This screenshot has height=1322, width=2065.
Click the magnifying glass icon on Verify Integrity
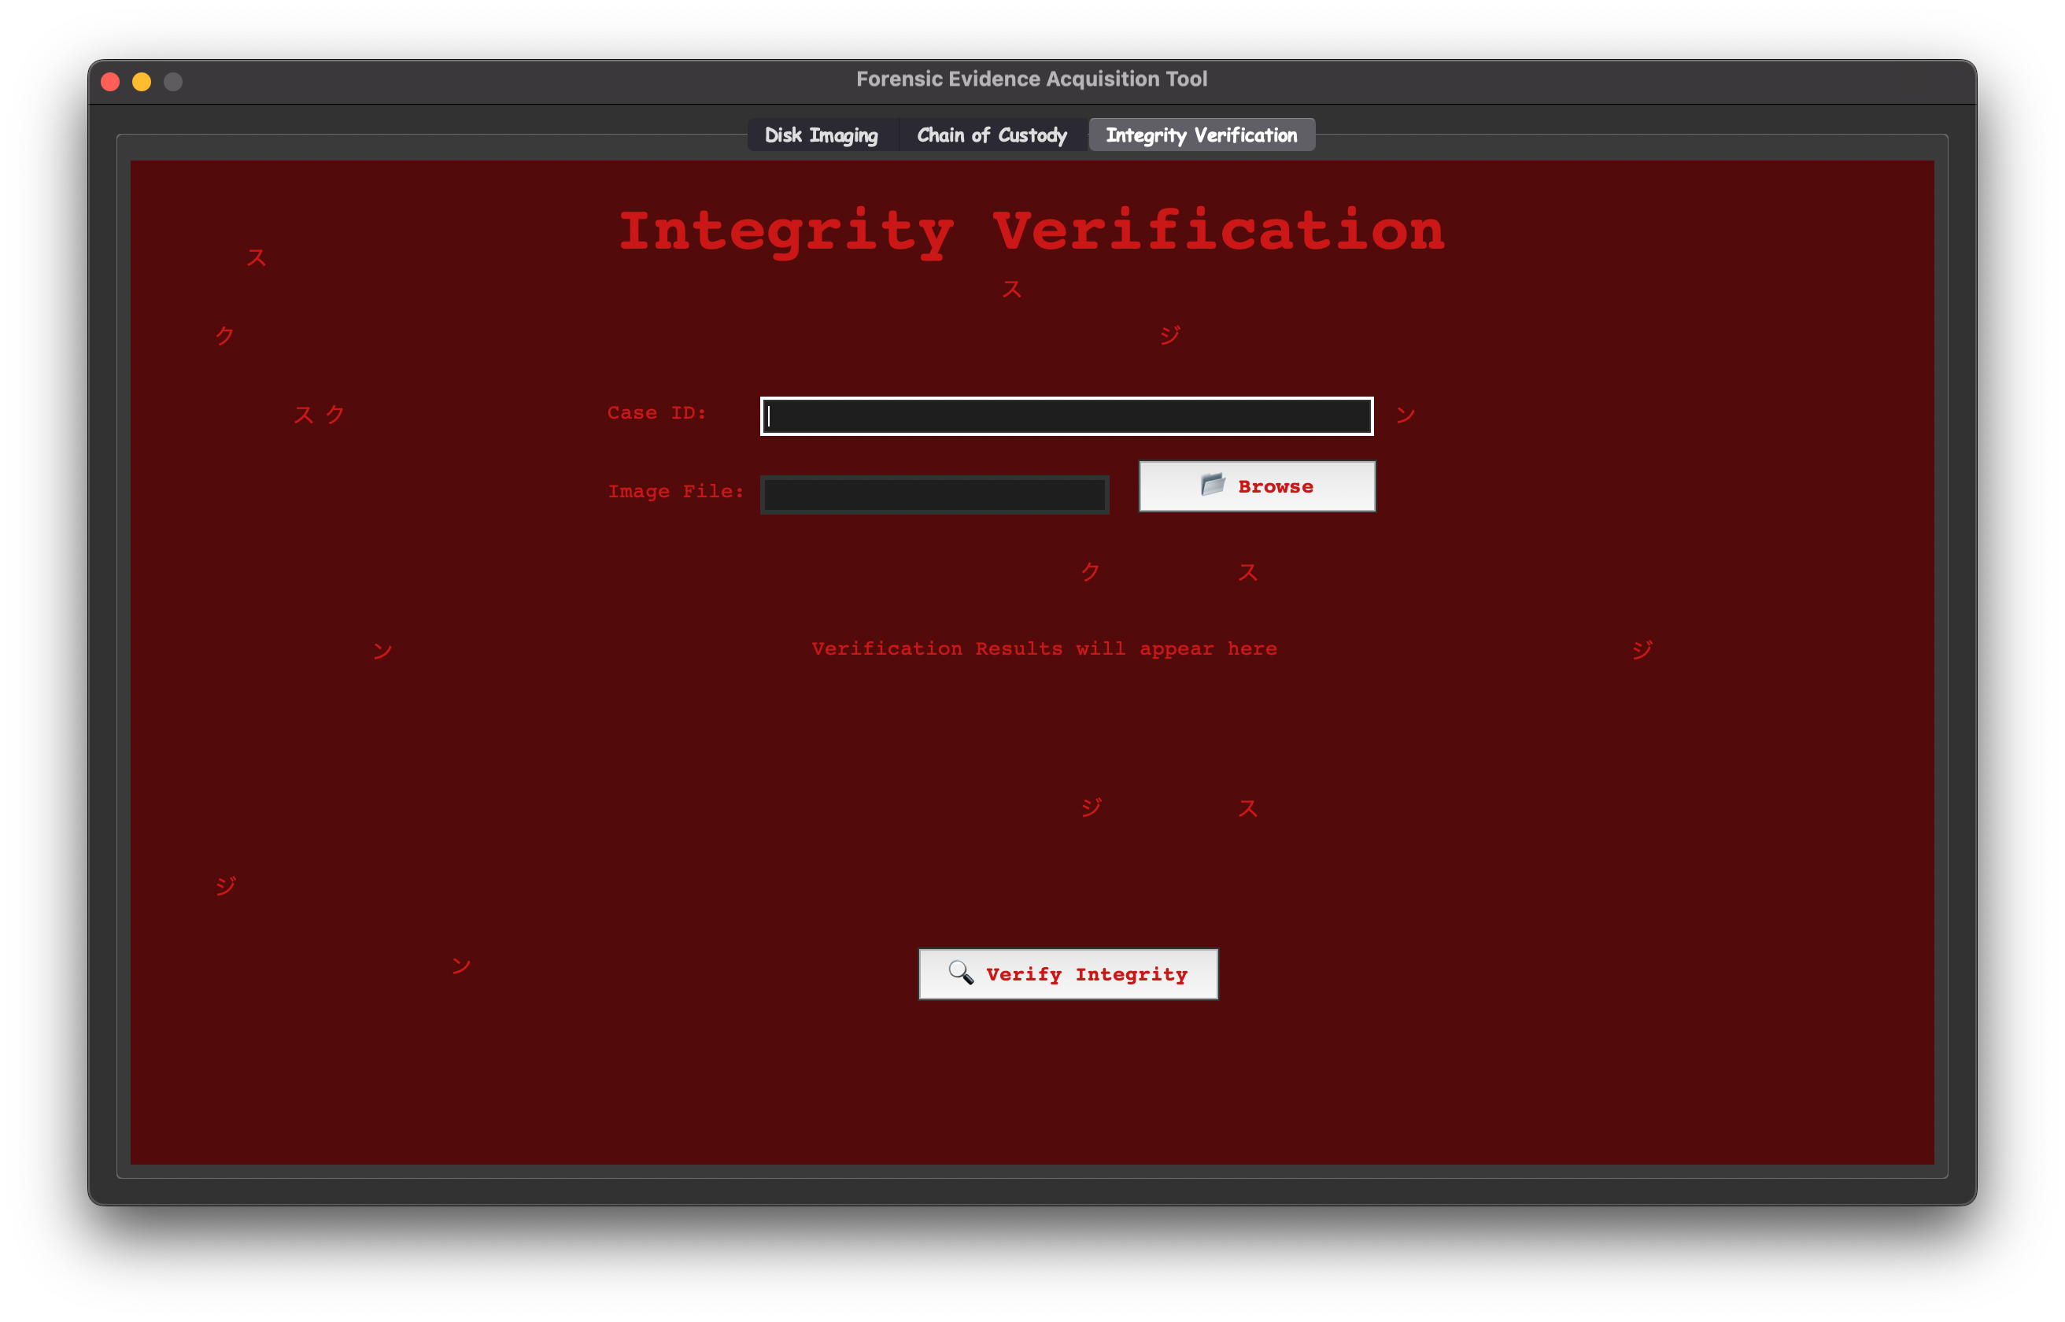pos(960,973)
